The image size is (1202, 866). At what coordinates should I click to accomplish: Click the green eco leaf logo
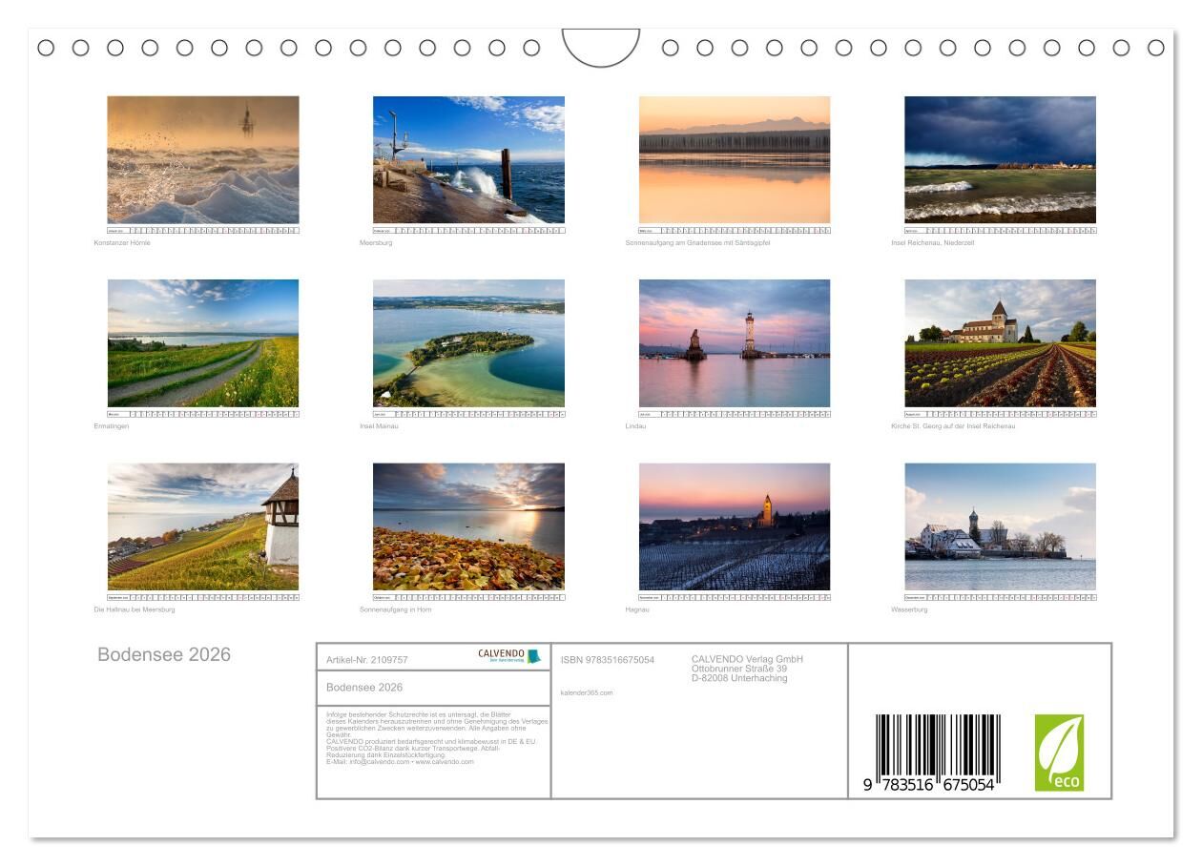(1059, 753)
